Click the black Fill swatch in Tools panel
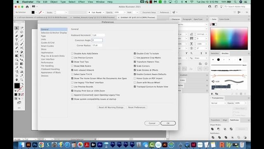Image resolution: width=264 pixels, height=149 pixels. click(x=17, y=86)
